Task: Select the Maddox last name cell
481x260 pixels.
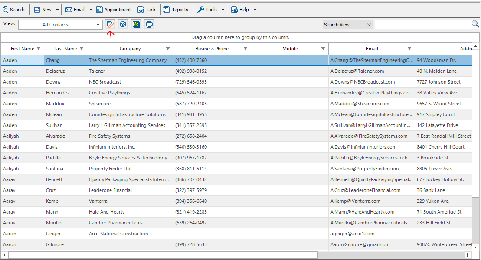Action: tap(65, 104)
